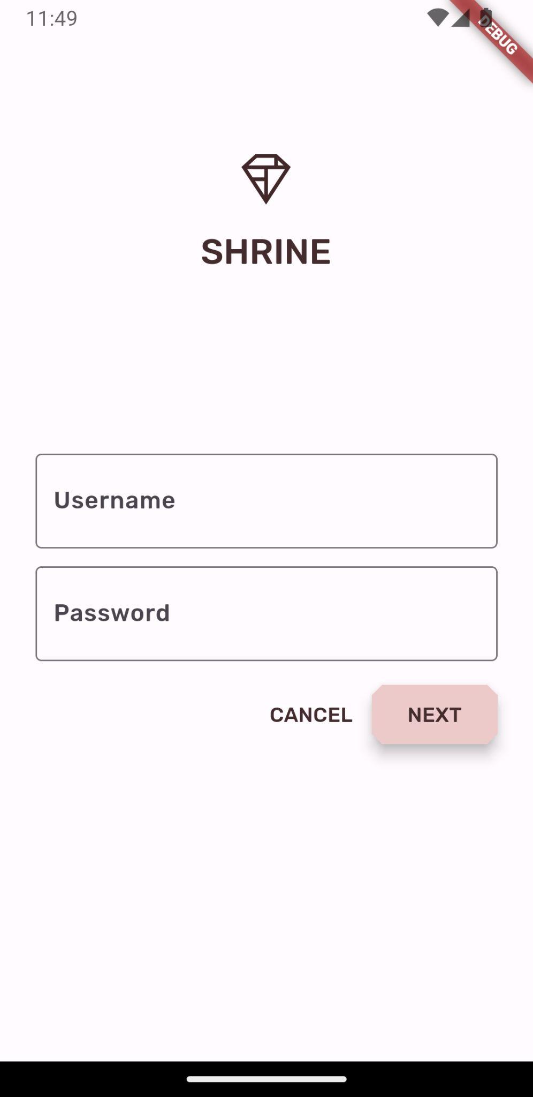Image resolution: width=533 pixels, height=1097 pixels.
Task: Select the Password outlined text box
Action: (266, 613)
